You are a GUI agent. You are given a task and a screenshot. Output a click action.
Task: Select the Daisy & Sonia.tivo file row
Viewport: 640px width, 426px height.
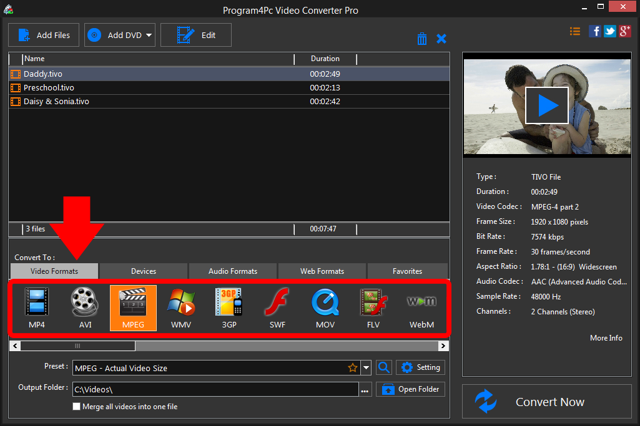229,102
